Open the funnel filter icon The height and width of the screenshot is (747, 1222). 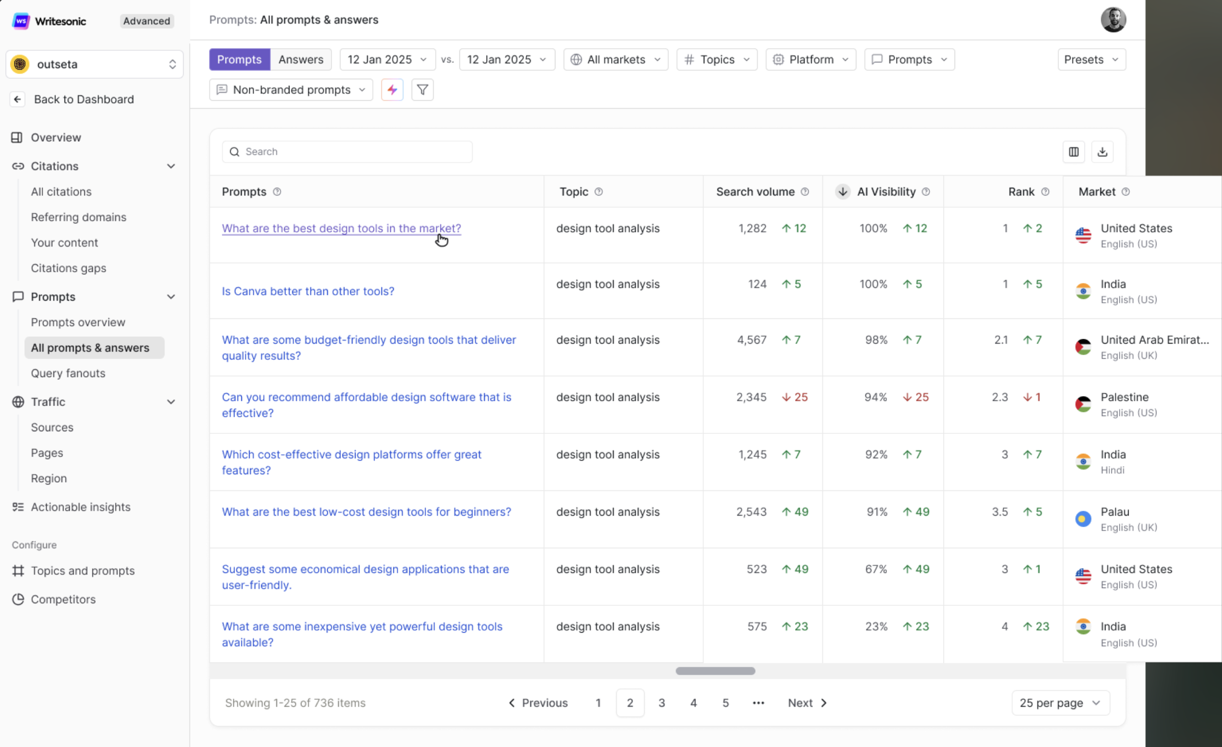click(422, 90)
